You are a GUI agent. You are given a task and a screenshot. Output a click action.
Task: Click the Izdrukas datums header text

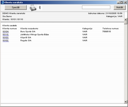105,13
